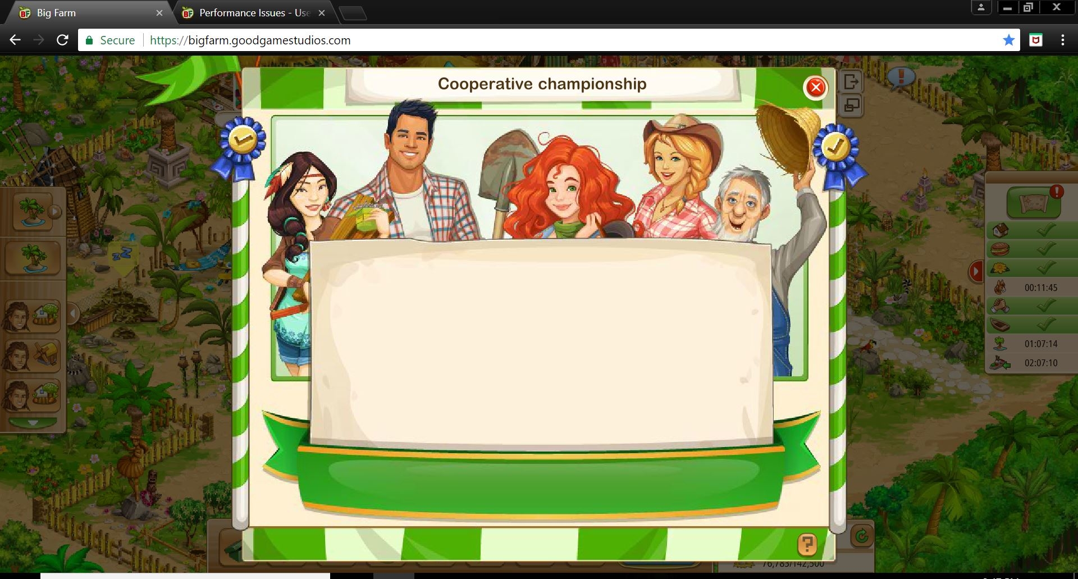Bookmark this page with the star

[x=1009, y=40]
